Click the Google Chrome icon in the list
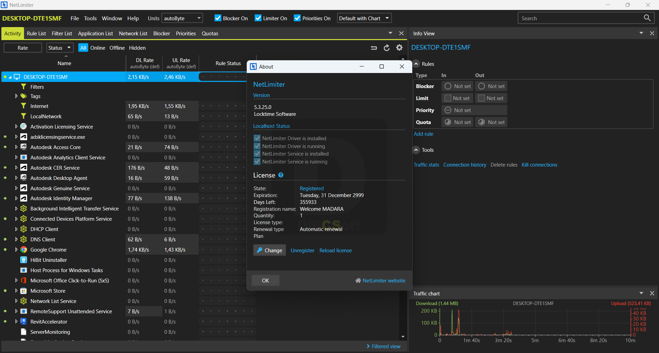 point(24,249)
